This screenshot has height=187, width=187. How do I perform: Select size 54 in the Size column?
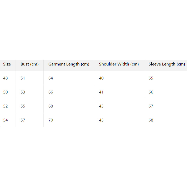click(6, 120)
